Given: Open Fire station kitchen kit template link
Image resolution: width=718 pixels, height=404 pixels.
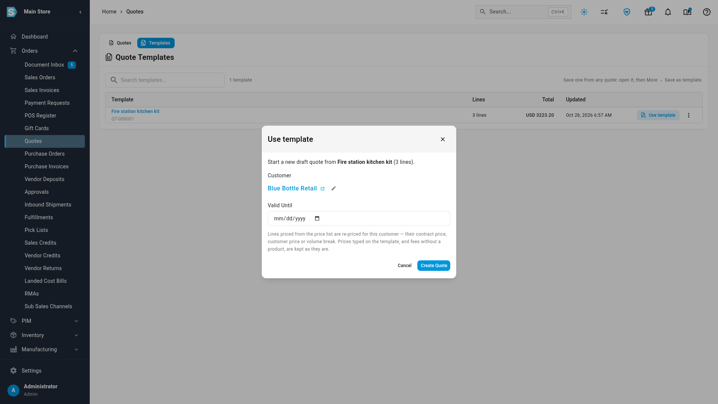Looking at the screenshot, I should (x=135, y=111).
